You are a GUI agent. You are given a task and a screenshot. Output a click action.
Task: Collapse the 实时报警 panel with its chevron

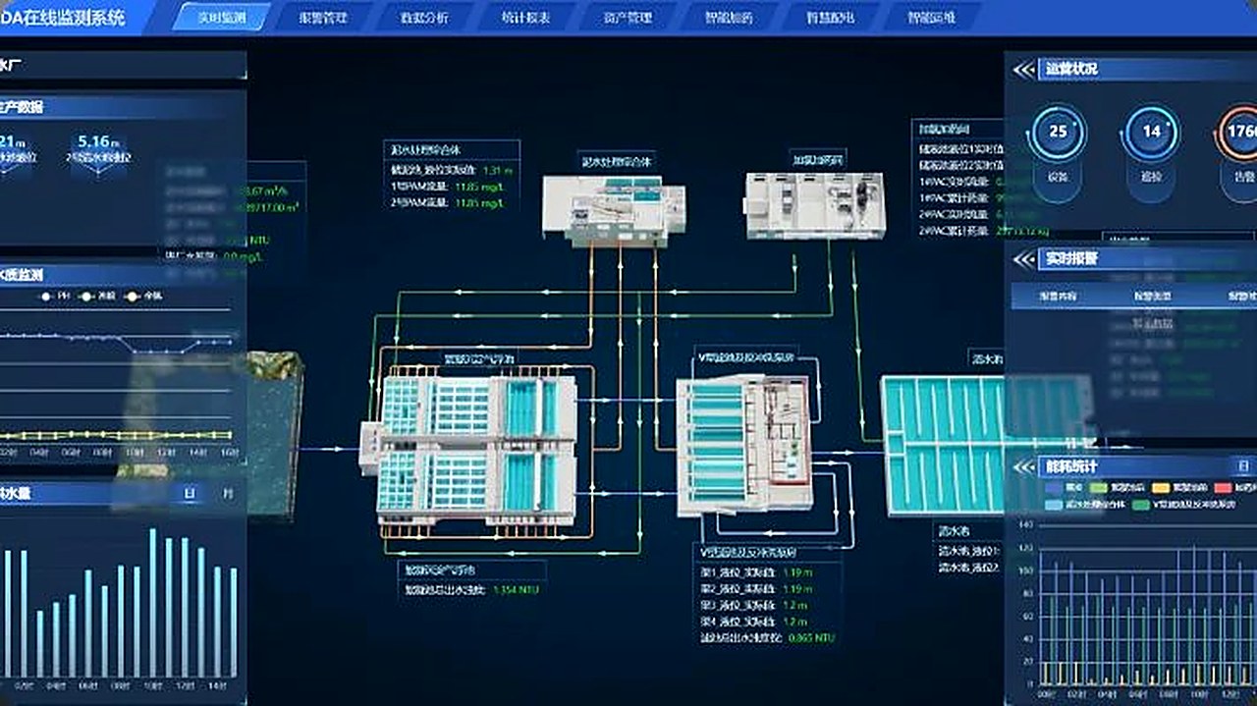pos(1024,259)
